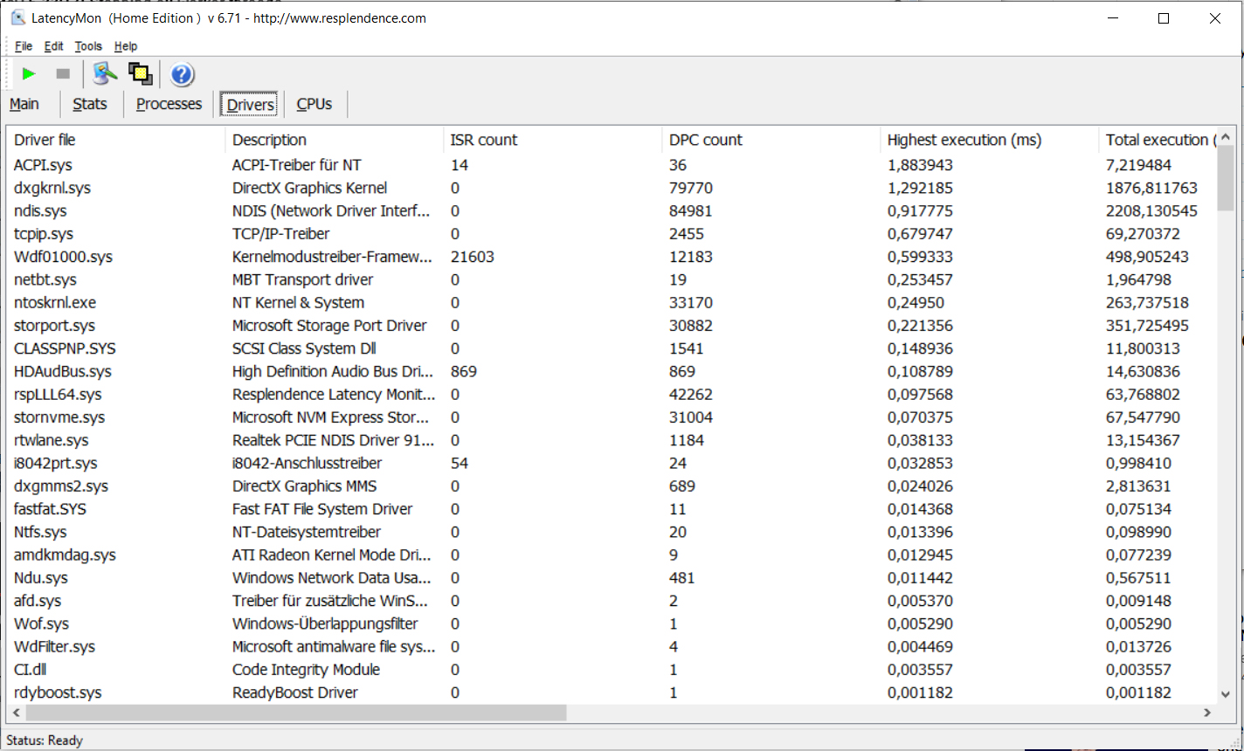Image resolution: width=1244 pixels, height=751 pixels.
Task: Select the amdkmdag.sys driver row
Action: pyautogui.click(x=612, y=555)
